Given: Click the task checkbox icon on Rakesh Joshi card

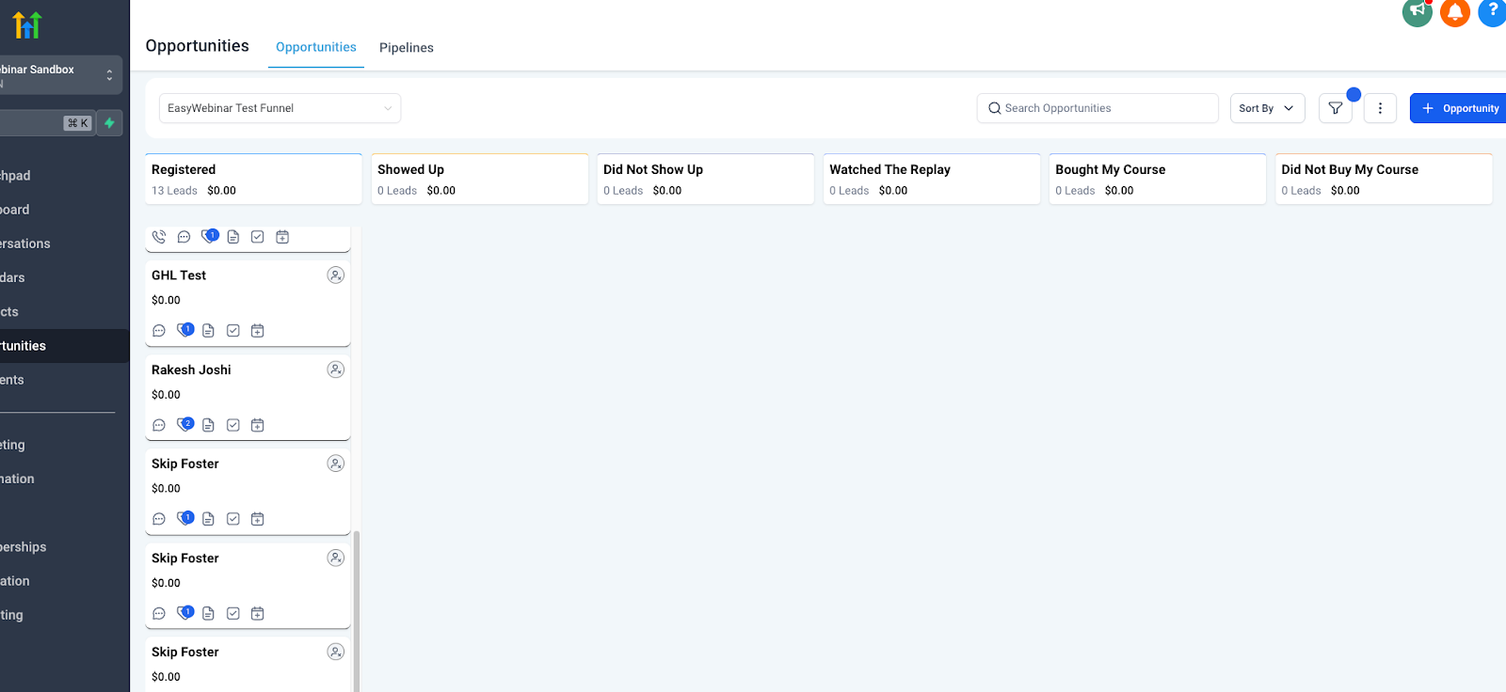Looking at the screenshot, I should (x=233, y=425).
